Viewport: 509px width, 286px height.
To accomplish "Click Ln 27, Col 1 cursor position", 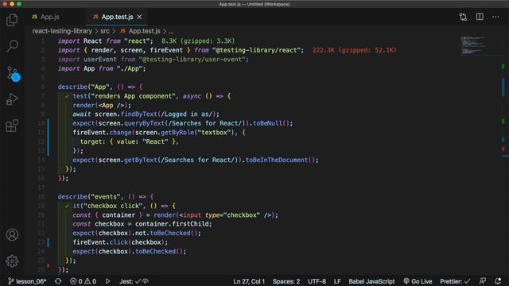I will pos(249,281).
